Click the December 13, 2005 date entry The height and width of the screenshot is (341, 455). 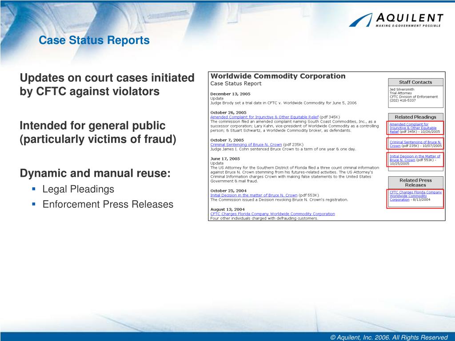[230, 94]
